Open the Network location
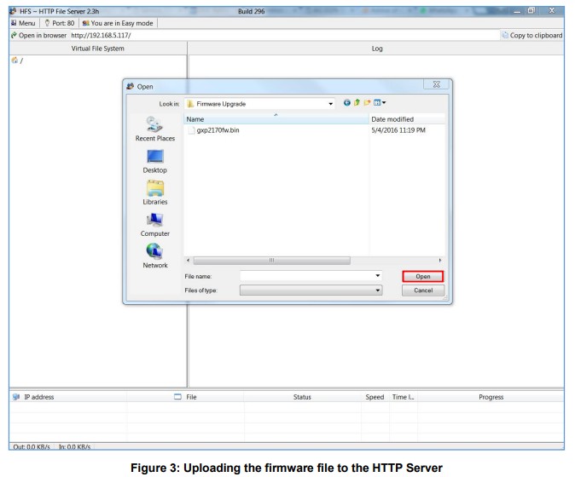 [155, 256]
